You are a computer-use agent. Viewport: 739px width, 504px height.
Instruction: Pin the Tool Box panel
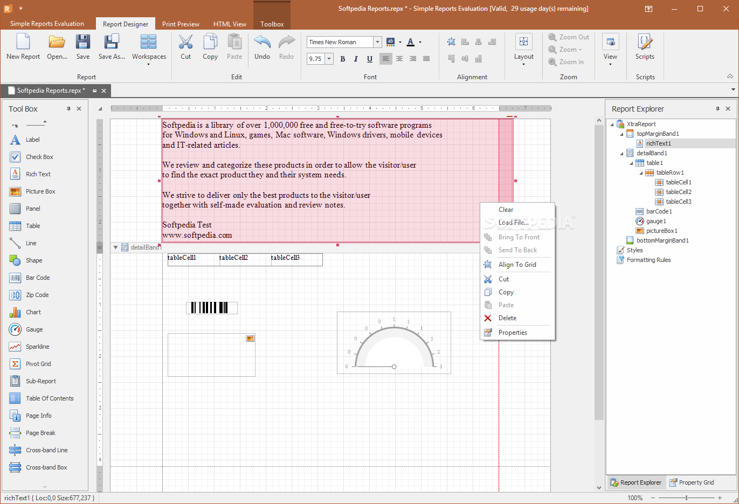click(x=68, y=109)
